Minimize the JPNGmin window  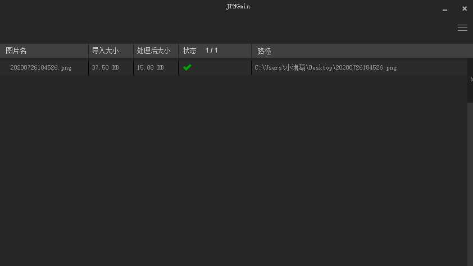coord(445,10)
